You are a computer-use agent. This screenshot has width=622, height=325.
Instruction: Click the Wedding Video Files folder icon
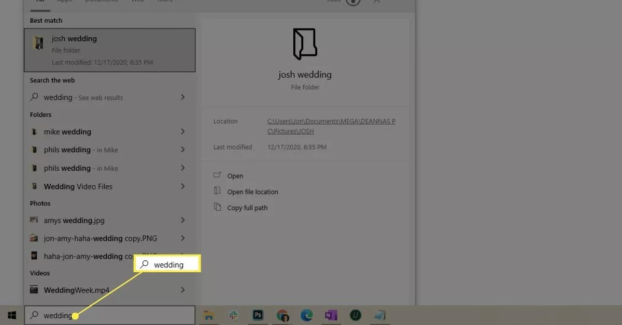click(34, 186)
